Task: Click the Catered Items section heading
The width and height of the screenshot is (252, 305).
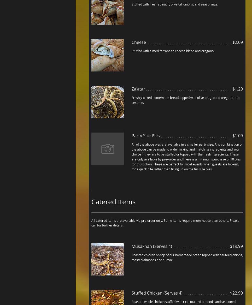Action: pyautogui.click(x=113, y=202)
